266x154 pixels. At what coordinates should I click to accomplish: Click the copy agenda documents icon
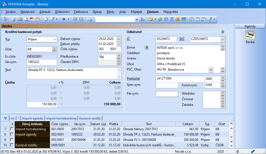14,19
